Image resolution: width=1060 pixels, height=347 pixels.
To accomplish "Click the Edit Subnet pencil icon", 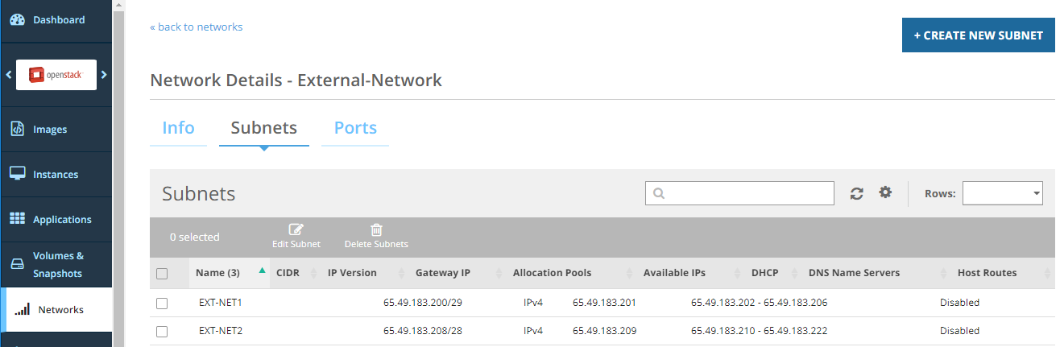I will 296,230.
